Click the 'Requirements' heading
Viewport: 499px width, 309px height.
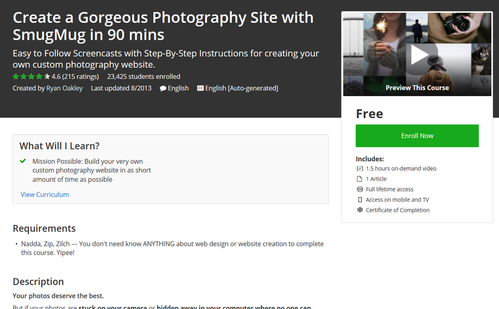pos(44,228)
